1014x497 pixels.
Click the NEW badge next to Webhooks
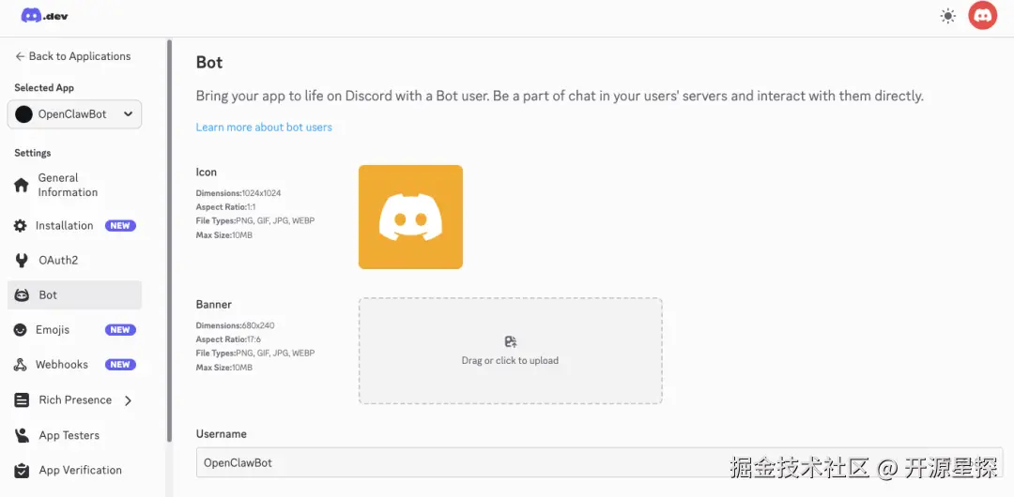tap(120, 365)
